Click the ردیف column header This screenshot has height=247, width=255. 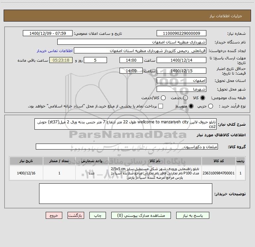point(240,161)
